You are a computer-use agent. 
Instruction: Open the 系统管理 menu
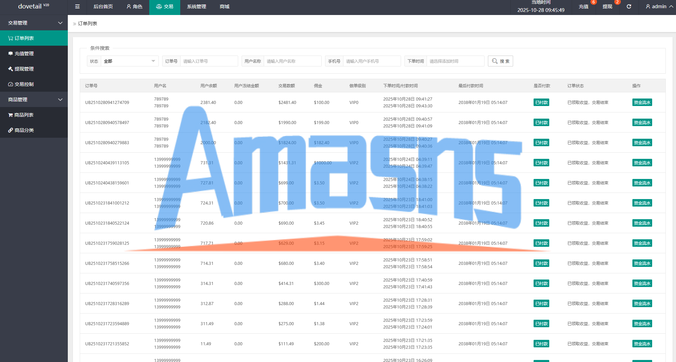coord(196,6)
